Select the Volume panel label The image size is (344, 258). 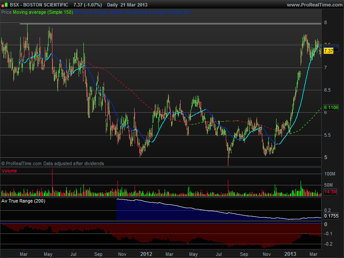click(x=9, y=171)
